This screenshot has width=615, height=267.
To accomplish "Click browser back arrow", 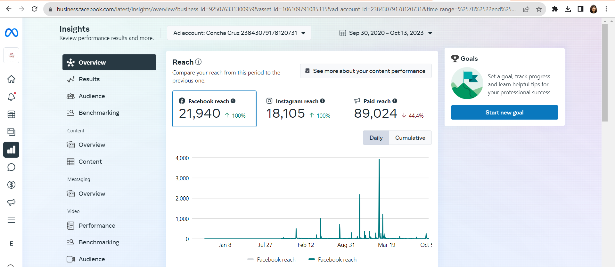I will (x=9, y=9).
